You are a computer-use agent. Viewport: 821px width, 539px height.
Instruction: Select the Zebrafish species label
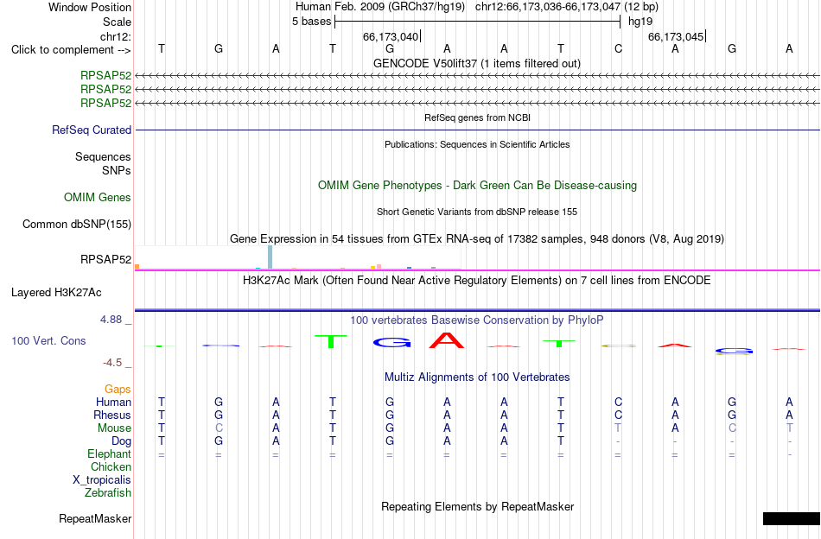108,492
